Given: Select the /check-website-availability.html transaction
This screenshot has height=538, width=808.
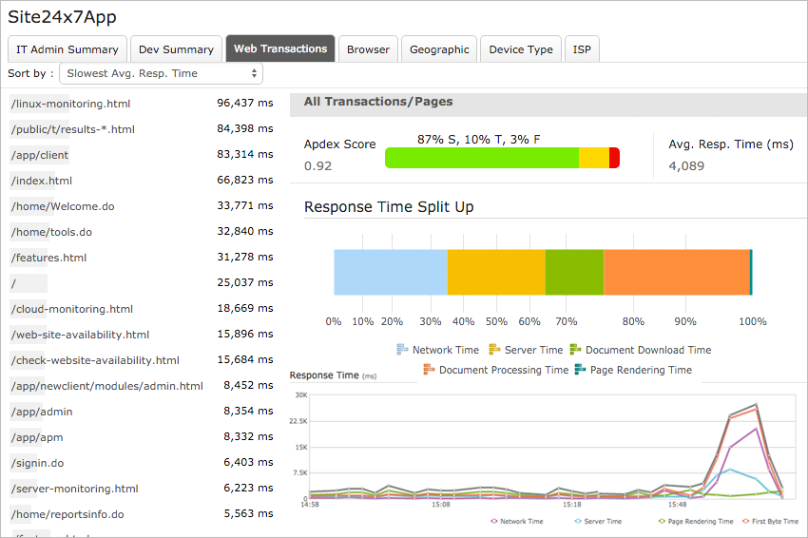Looking at the screenshot, I should pyautogui.click(x=95, y=361).
